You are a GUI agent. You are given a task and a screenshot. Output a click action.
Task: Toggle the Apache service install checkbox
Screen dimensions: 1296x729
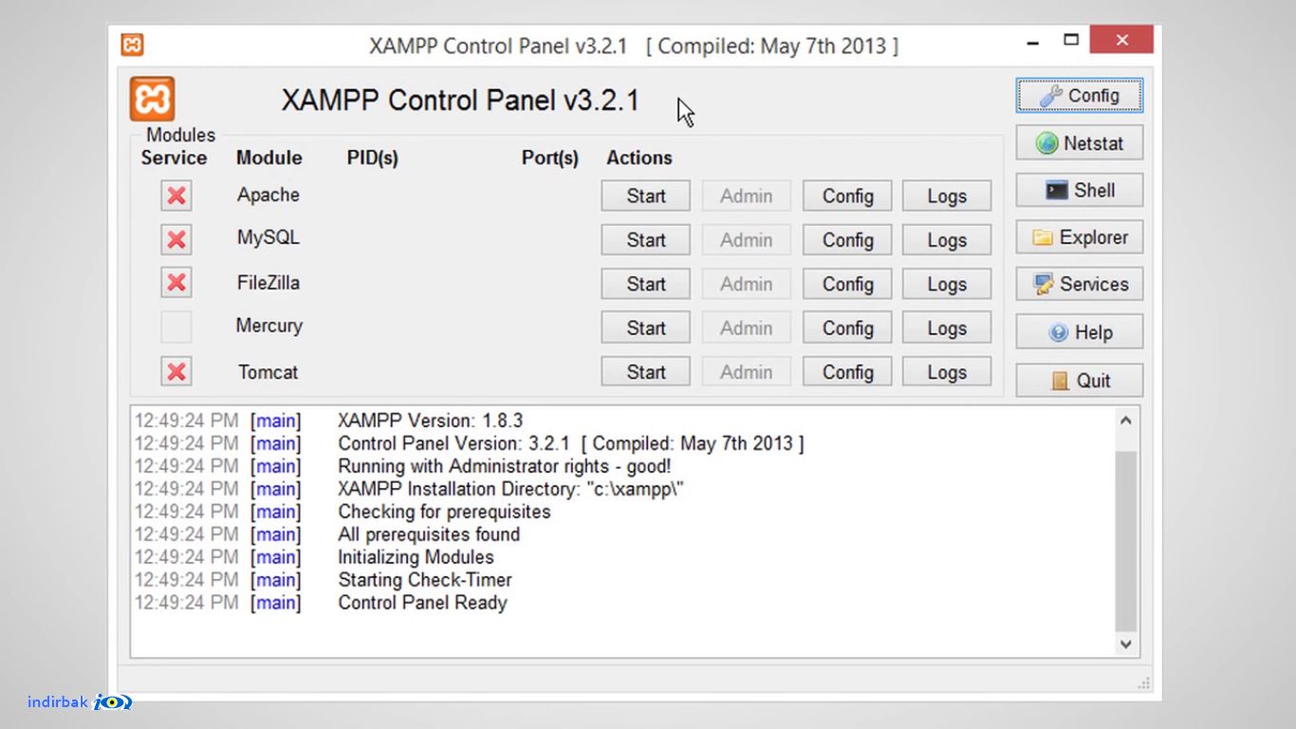coord(176,196)
